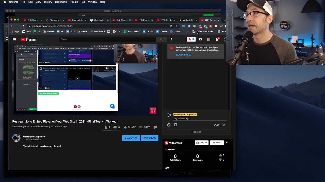The width and height of the screenshot is (325, 182).
Task: Click the SHARE button
Action: coord(129,127)
